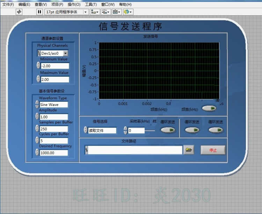262x214 pixels.
Task: Open the 帮助(H) menu
Action: (x=125, y=5)
